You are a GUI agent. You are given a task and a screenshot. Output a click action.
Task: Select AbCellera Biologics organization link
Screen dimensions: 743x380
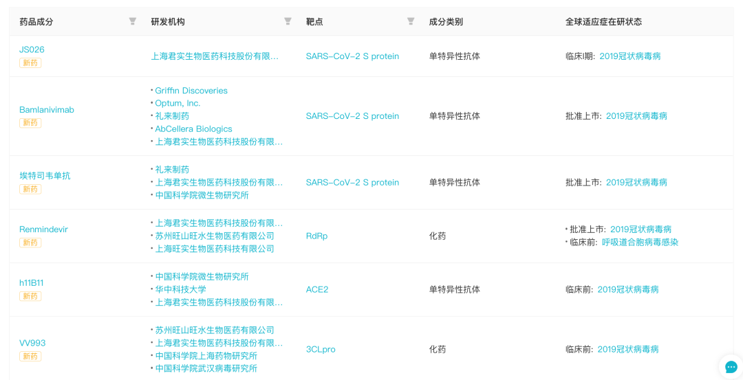pos(193,128)
